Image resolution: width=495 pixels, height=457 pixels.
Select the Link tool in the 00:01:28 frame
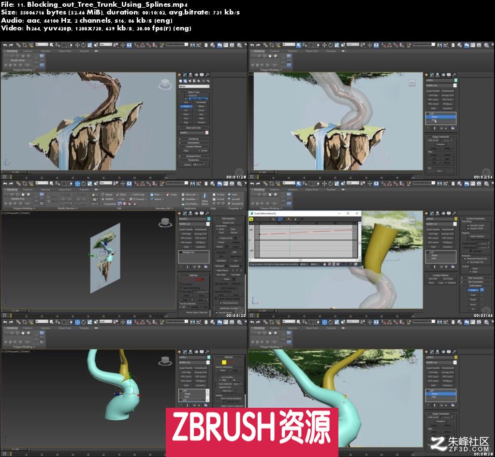point(18,45)
